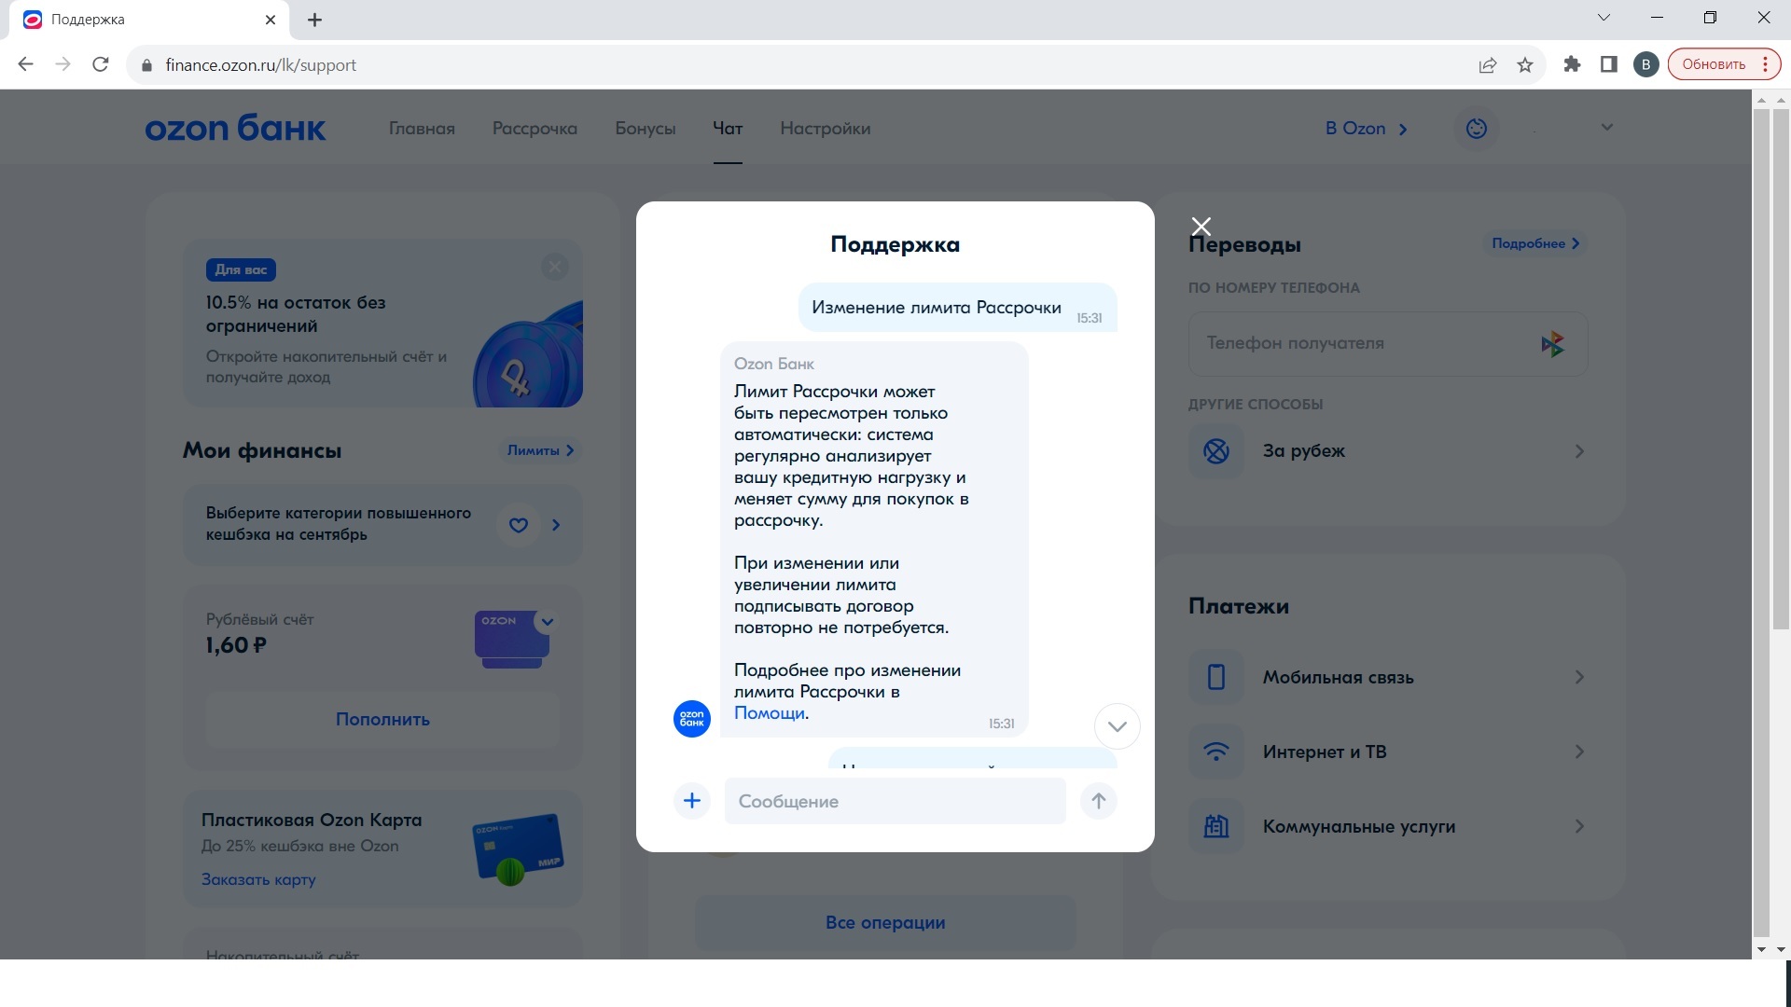Open the 10.5% на остаток promo banner
1791x1007 pixels.
pyautogui.click(x=382, y=323)
